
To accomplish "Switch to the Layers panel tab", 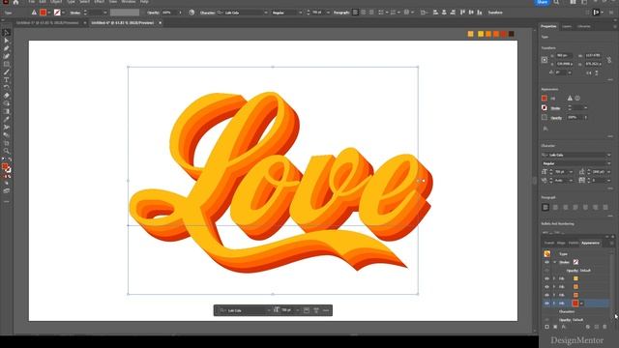I will (x=567, y=26).
